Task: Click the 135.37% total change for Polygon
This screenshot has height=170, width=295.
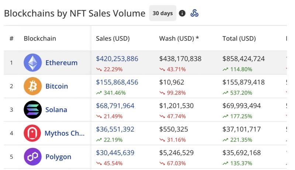Action: click(x=237, y=163)
